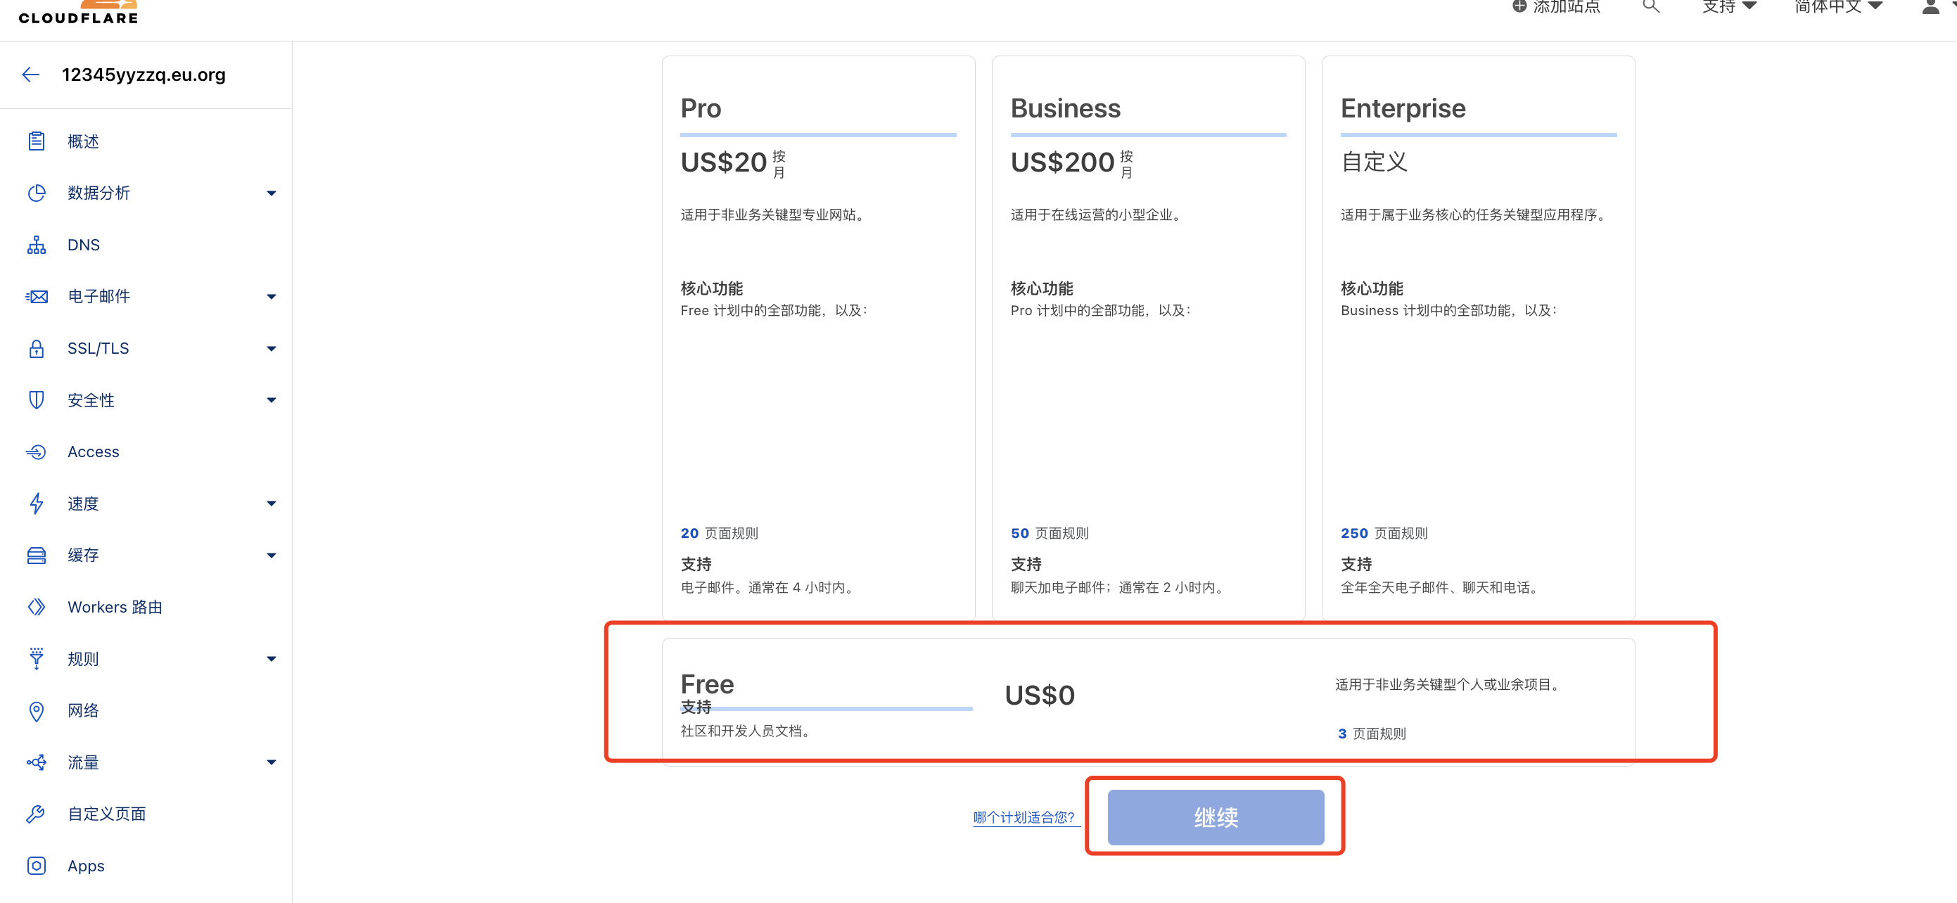The height and width of the screenshot is (903, 1957).
Task: Open the 自定义页面 sidebar item
Action: click(106, 814)
